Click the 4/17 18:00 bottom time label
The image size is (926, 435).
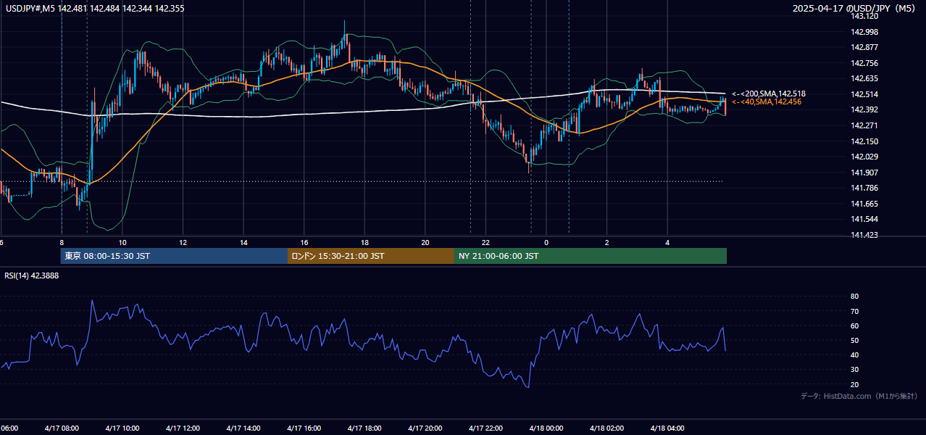tap(364, 428)
